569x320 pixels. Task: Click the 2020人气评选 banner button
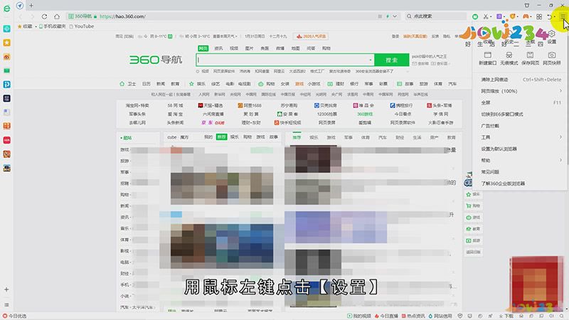[x=311, y=36]
